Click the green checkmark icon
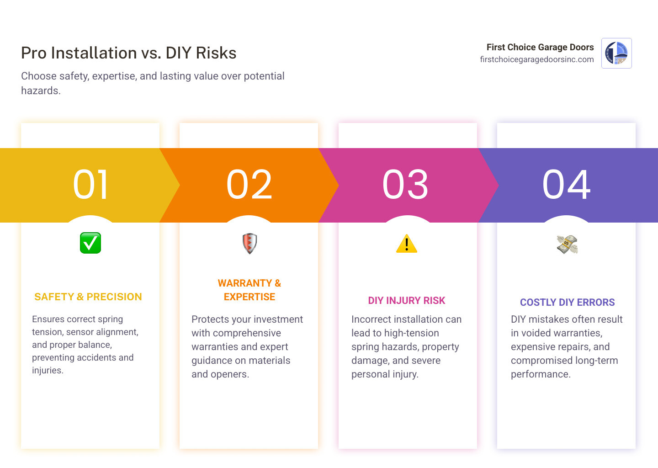Viewport: 658px width, 468px height. (90, 243)
